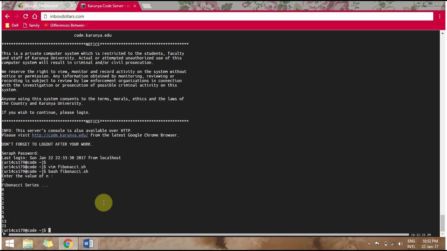This screenshot has height=251, width=447.
Task: Go forward using the browser forward arrow
Action: (x=16, y=16)
